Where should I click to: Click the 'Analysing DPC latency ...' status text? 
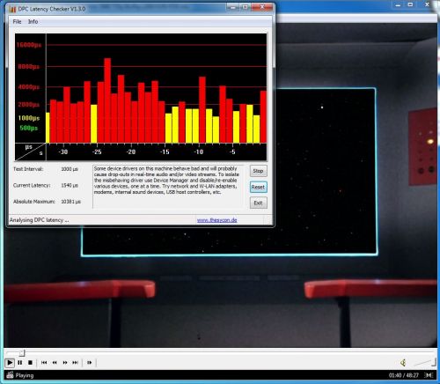click(40, 220)
